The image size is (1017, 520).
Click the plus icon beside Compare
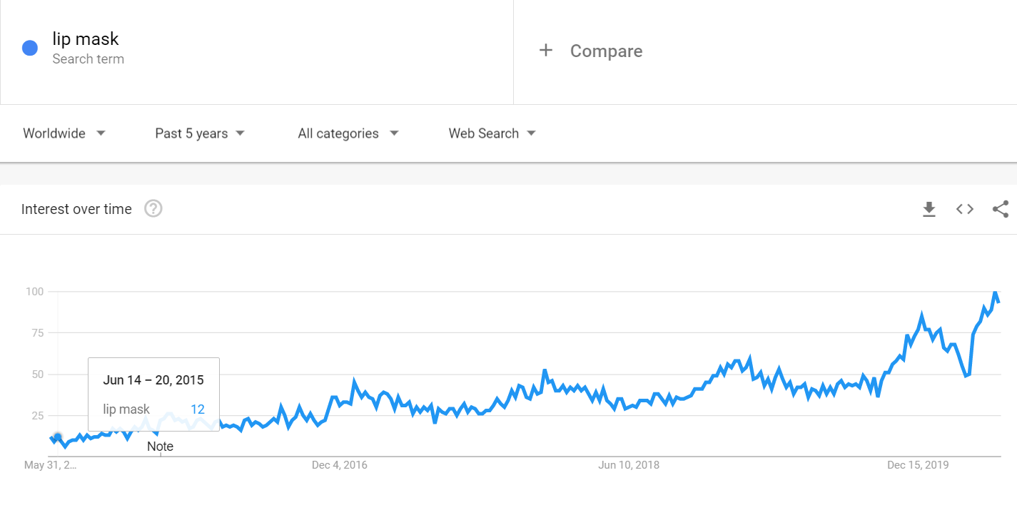tap(546, 51)
